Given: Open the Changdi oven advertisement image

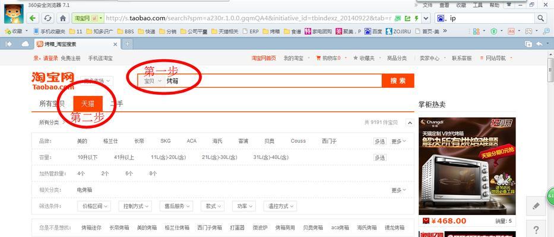Looking at the screenshot, I should (467, 166).
